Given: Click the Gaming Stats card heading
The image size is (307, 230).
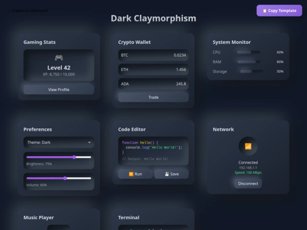Looking at the screenshot, I should pyautogui.click(x=39, y=42).
